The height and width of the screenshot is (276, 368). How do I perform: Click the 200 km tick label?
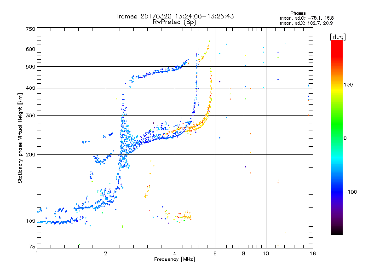[30, 155]
